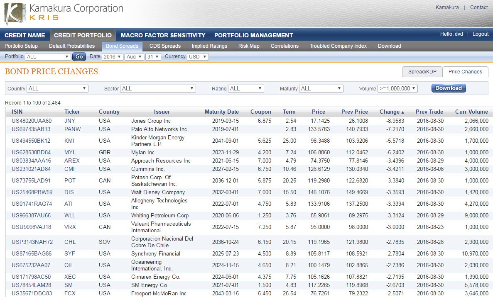Sort table by Prev Price column
The image size is (493, 297).
point(355,112)
